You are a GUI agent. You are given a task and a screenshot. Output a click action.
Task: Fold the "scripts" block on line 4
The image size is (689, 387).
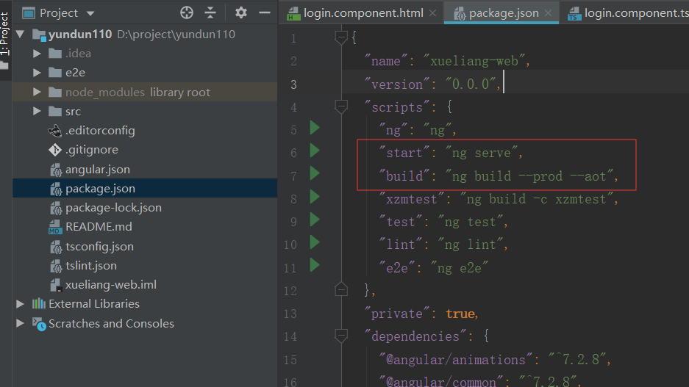click(341, 106)
